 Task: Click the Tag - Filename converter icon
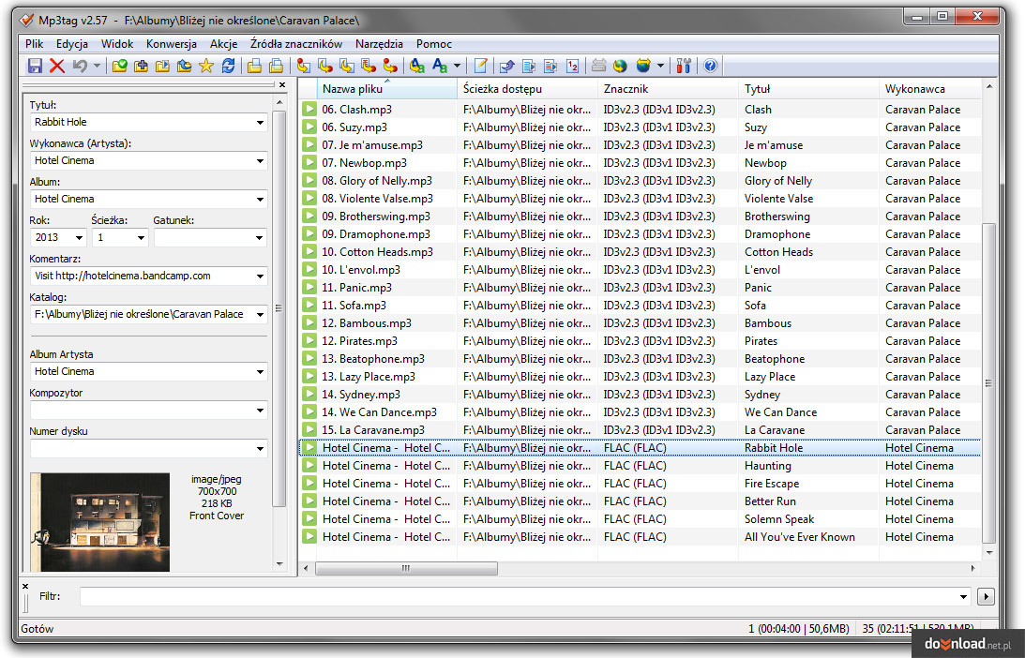tap(303, 66)
